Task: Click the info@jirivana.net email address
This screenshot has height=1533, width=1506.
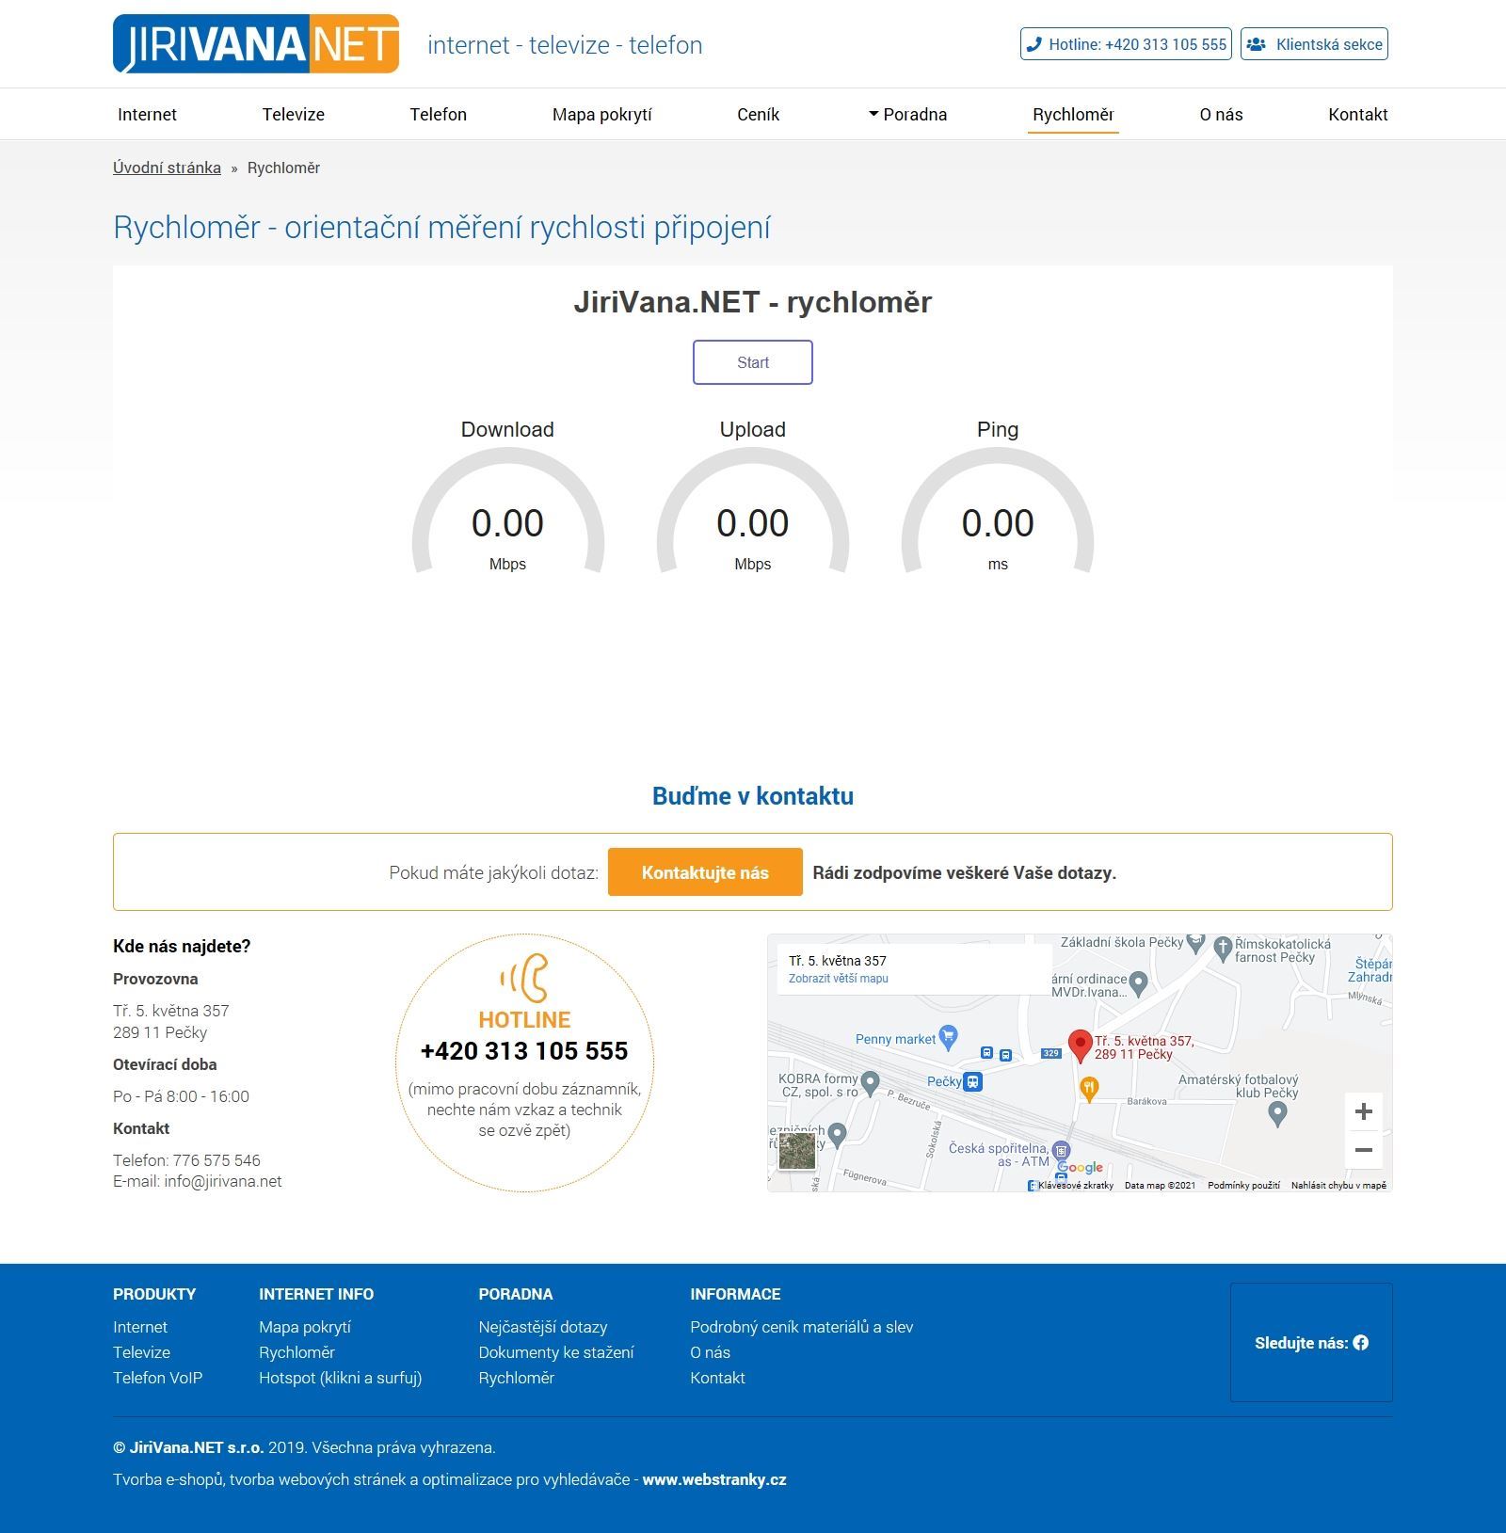Action: coord(223,1181)
